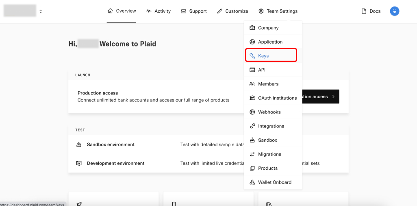Click the key icon for Keys
417x206 pixels.
coord(252,56)
